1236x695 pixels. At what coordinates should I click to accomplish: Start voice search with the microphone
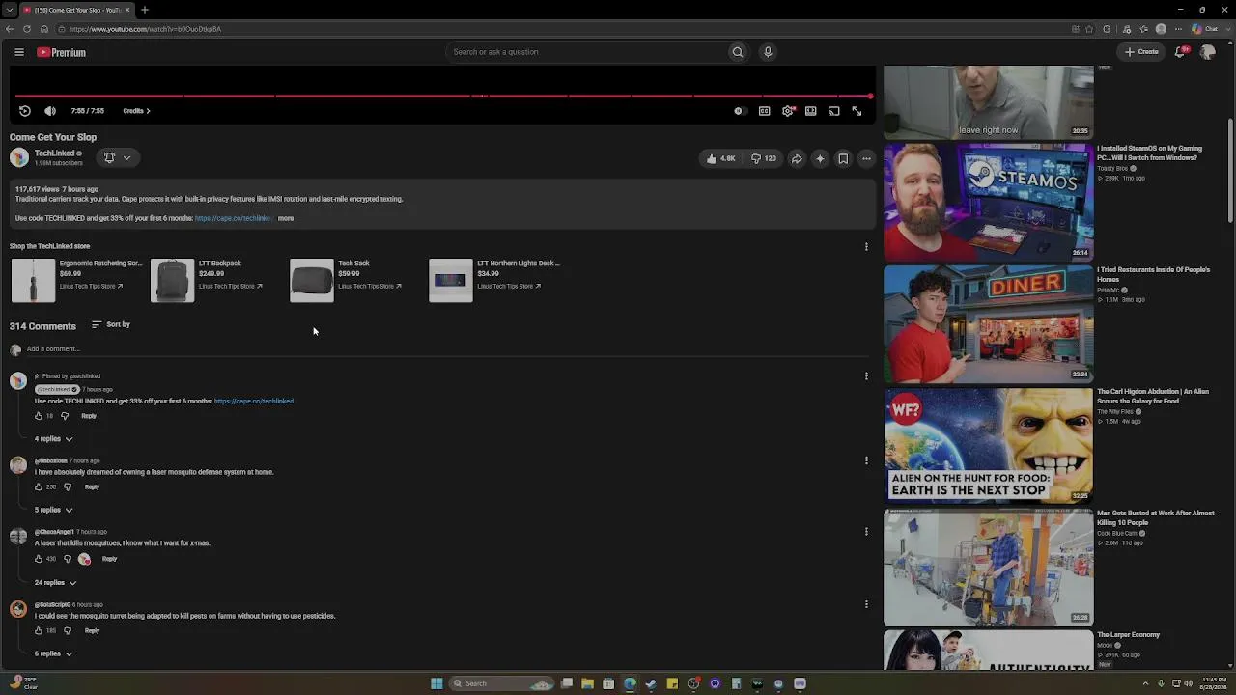768,52
